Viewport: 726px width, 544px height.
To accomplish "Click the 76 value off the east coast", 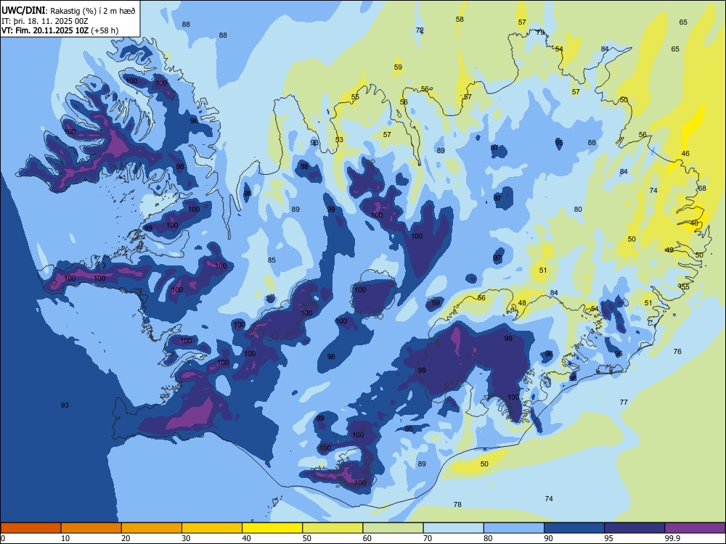I will point(677,352).
